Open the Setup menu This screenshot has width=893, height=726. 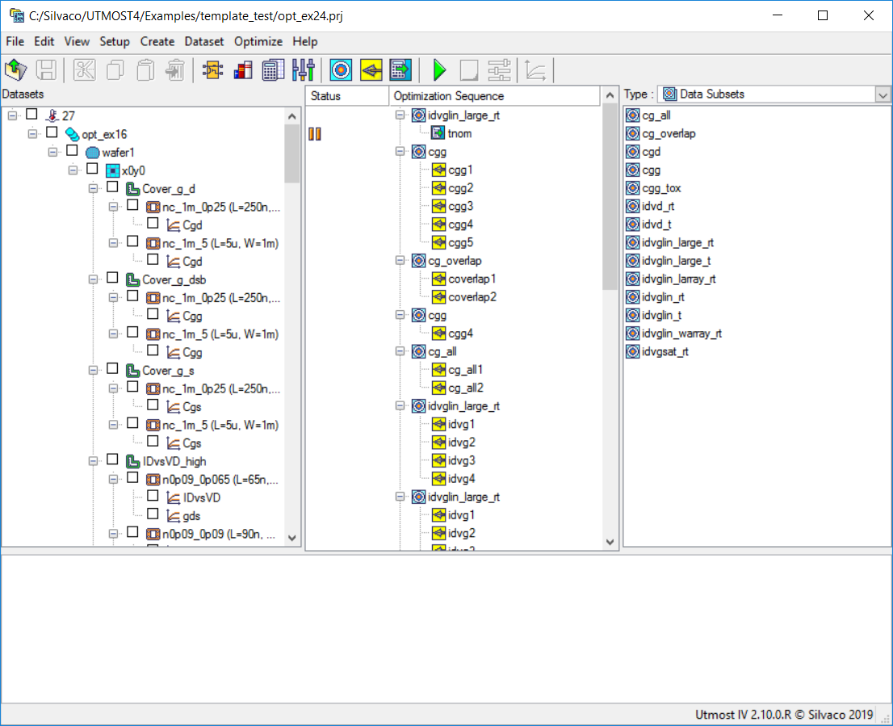click(115, 41)
